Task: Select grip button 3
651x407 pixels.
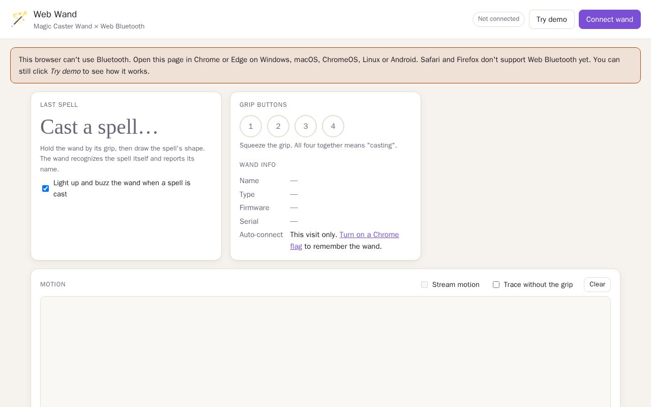Action: point(306,126)
